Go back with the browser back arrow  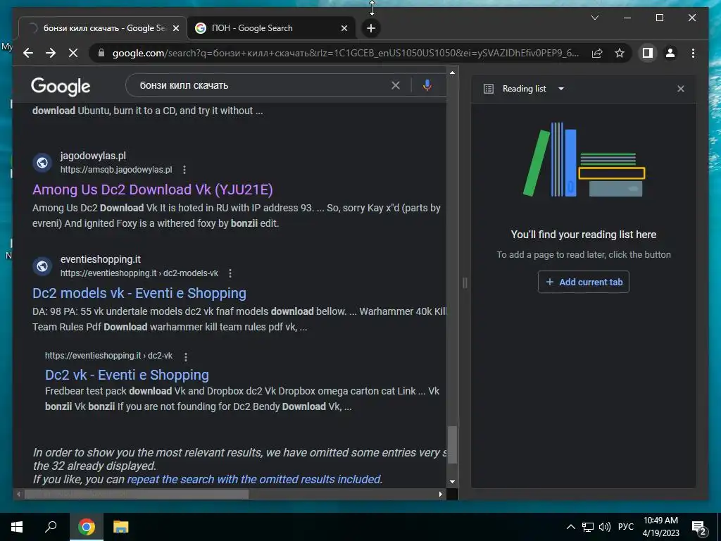28,54
